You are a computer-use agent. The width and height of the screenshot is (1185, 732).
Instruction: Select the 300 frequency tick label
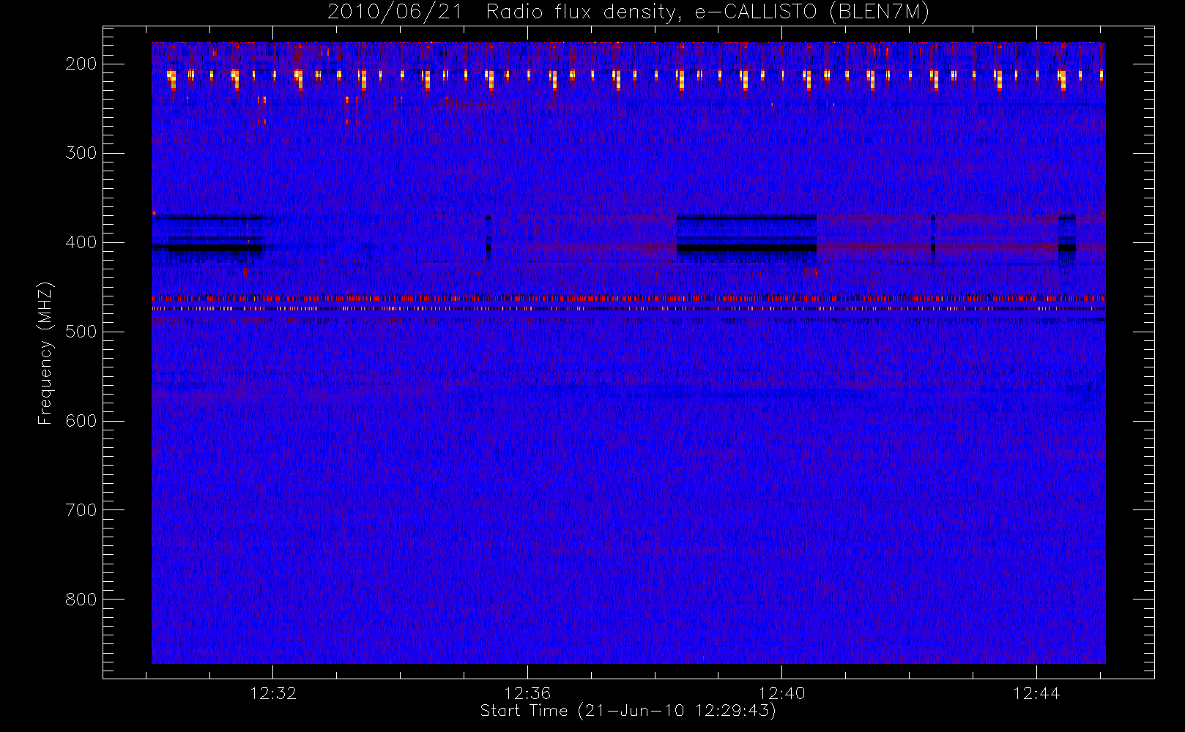(81, 153)
